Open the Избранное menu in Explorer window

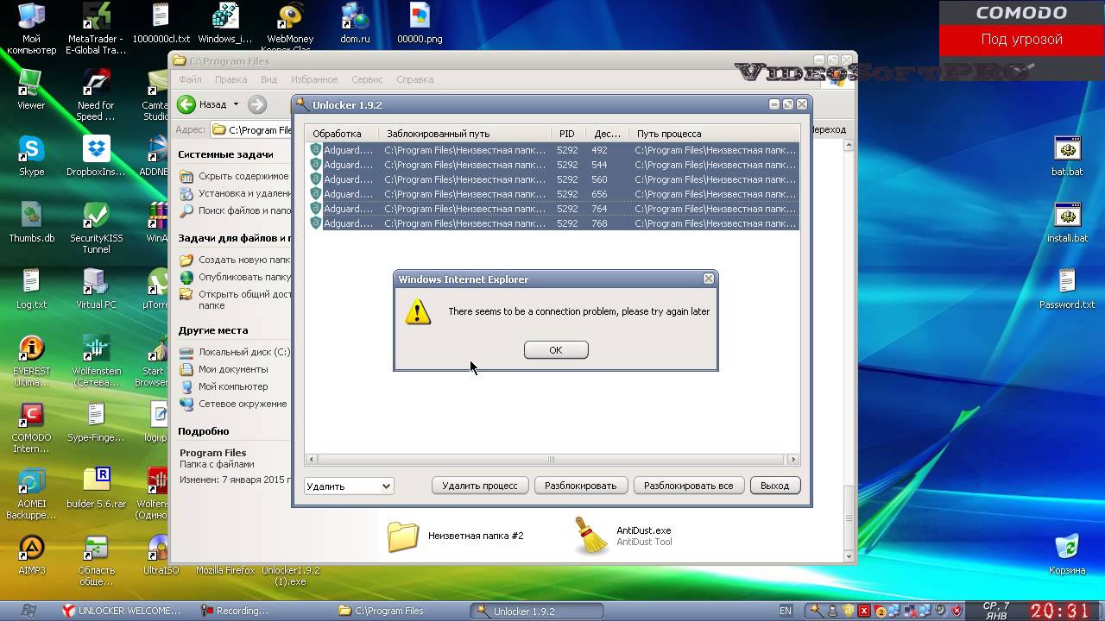pyautogui.click(x=314, y=79)
